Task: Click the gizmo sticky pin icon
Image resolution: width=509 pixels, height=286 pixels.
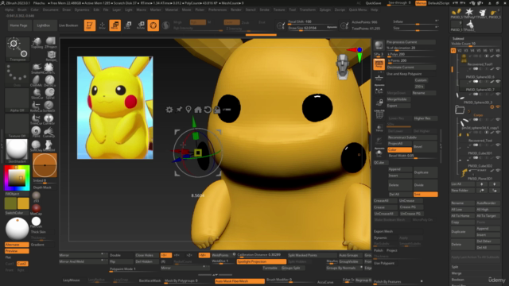Action: pyautogui.click(x=179, y=110)
